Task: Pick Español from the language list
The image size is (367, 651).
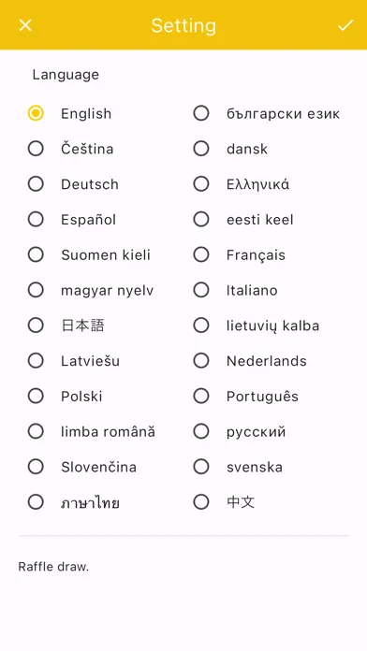Action: [x=36, y=219]
